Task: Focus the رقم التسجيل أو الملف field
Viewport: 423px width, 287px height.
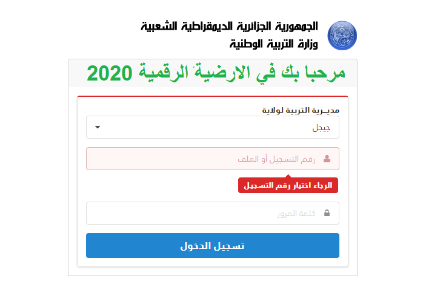Action: [x=213, y=159]
